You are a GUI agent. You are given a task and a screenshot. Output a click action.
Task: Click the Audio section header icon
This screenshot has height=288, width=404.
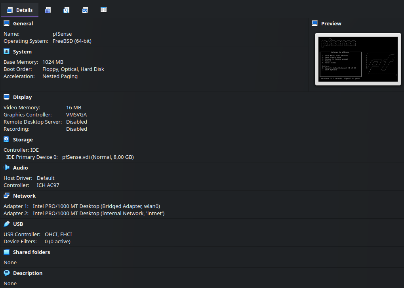(6, 167)
